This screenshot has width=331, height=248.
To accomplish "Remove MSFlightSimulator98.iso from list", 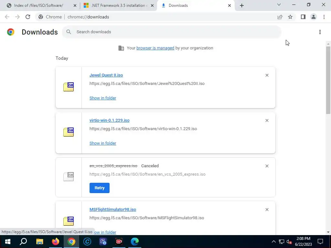I will [267, 210].
